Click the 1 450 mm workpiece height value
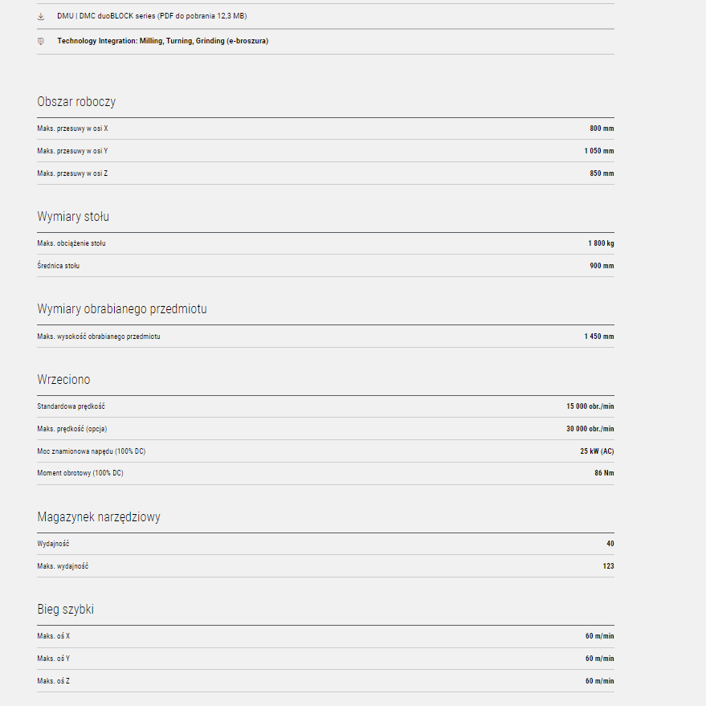706x706 pixels. [x=599, y=337]
